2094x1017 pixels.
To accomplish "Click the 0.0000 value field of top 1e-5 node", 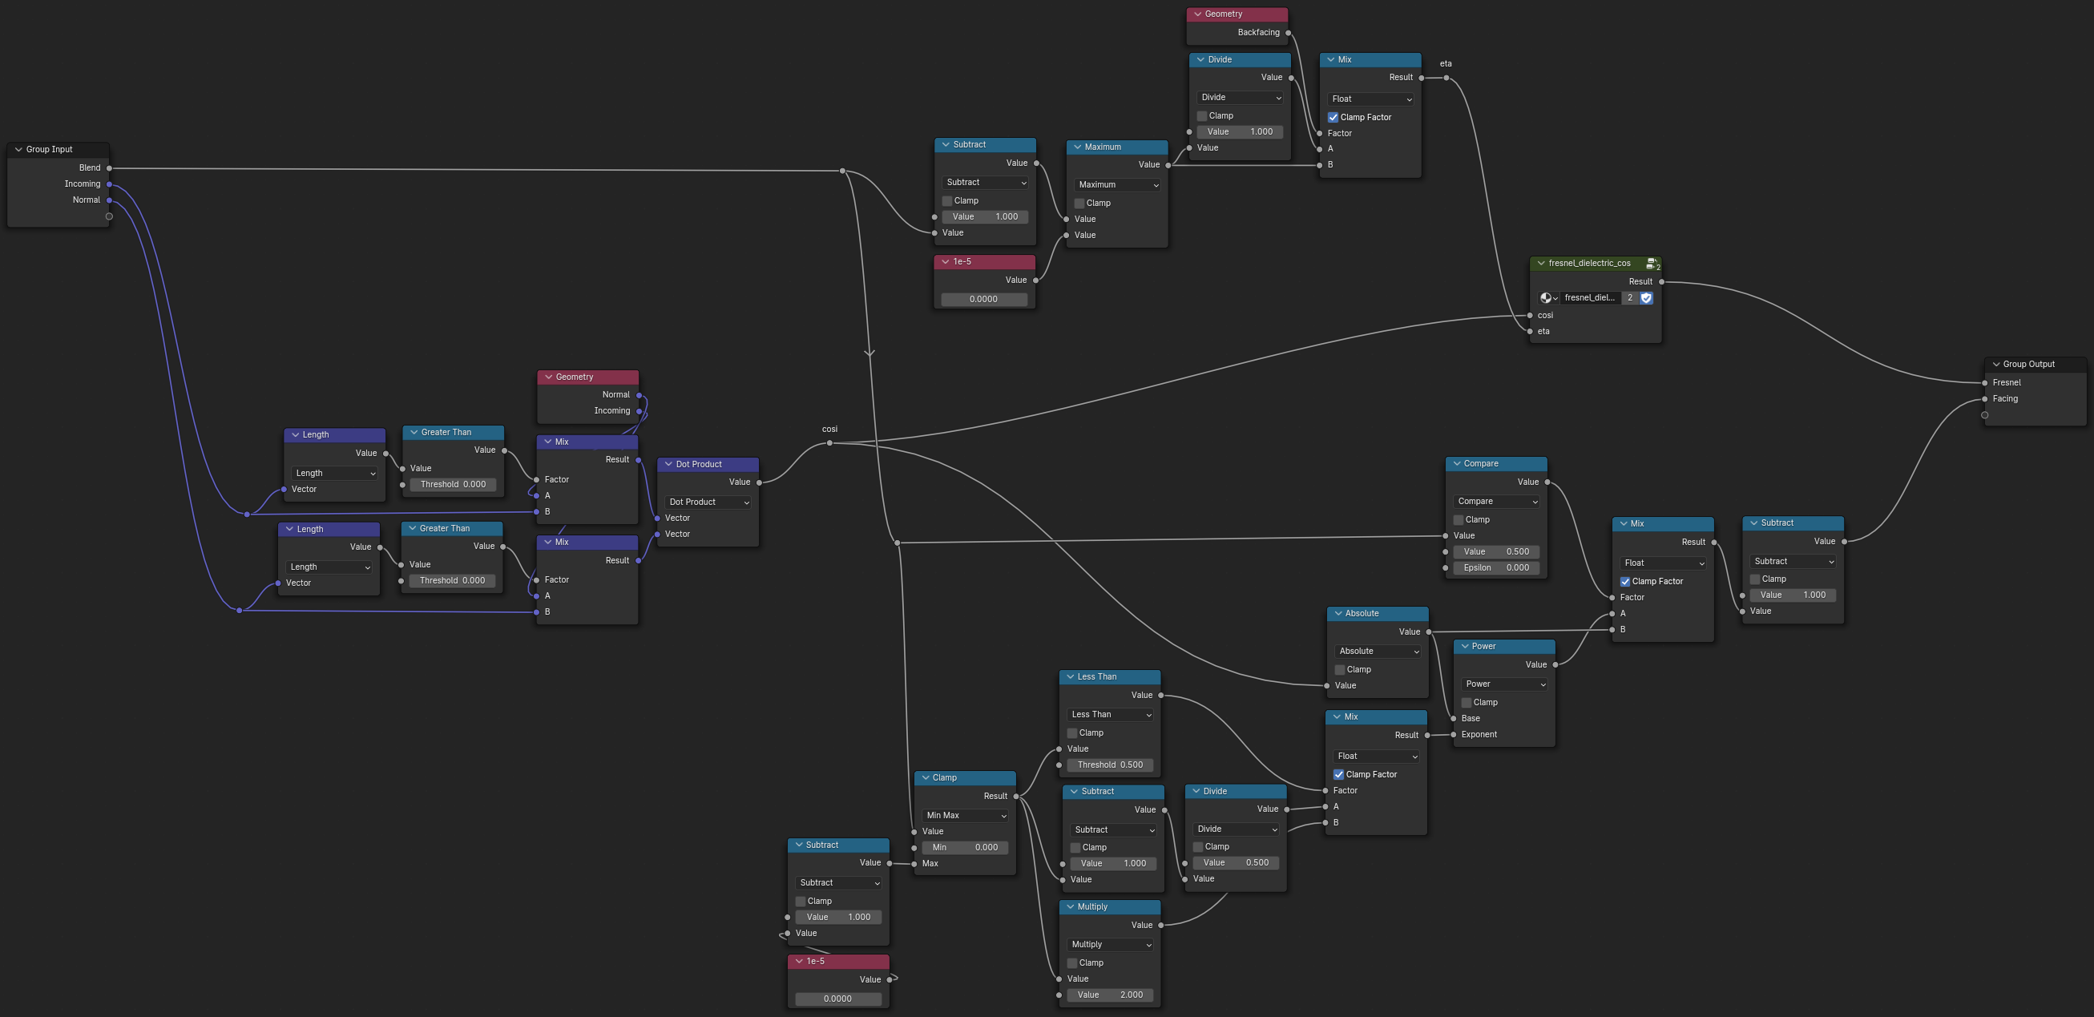I will tap(983, 299).
